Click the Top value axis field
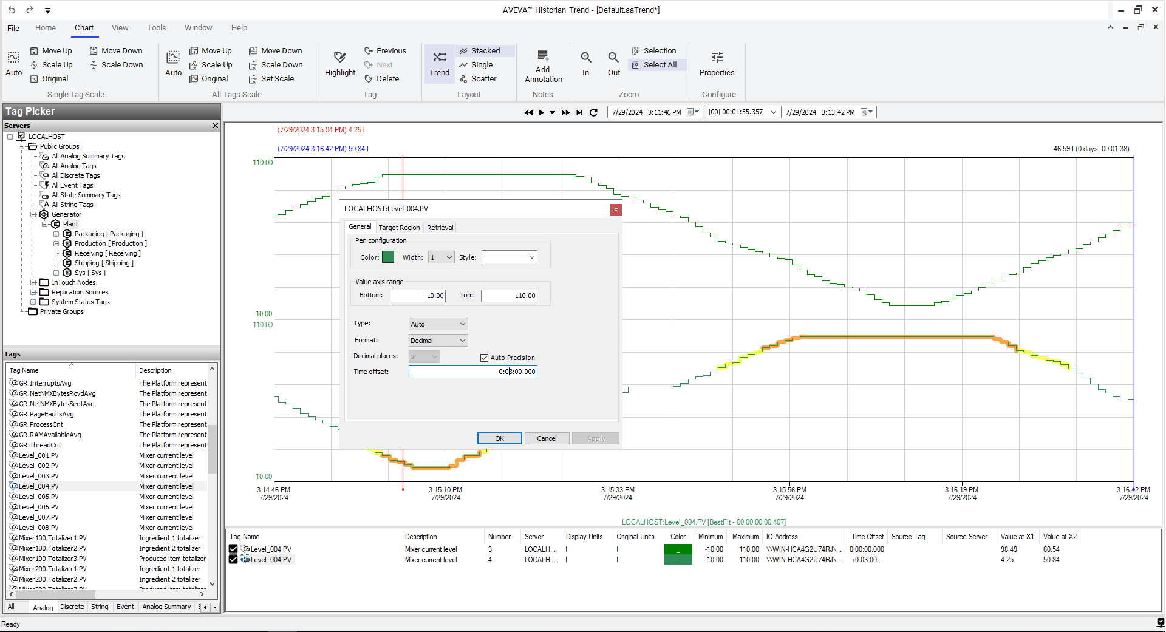1166x632 pixels. pyautogui.click(x=509, y=296)
